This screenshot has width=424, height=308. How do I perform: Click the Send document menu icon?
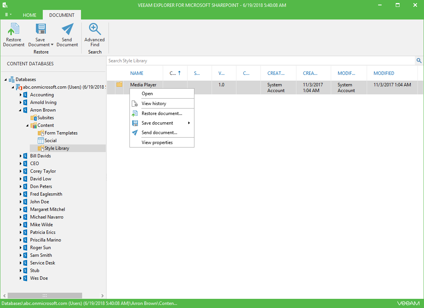click(x=135, y=133)
